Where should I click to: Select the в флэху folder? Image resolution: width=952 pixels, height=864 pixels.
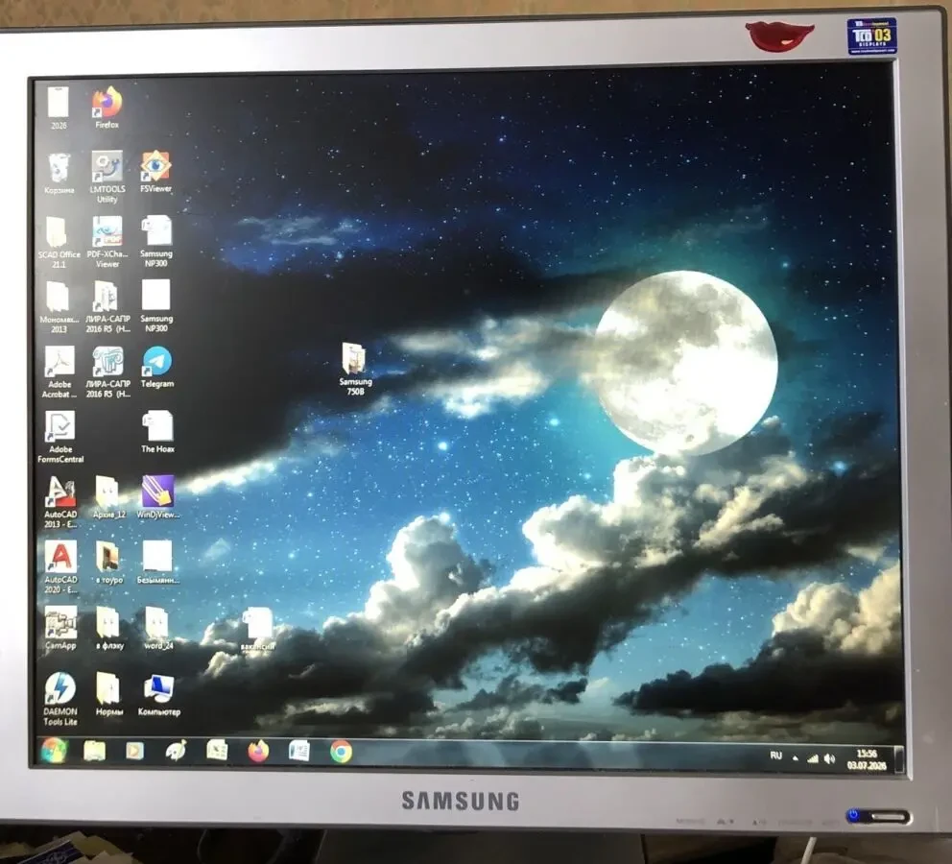[109, 628]
